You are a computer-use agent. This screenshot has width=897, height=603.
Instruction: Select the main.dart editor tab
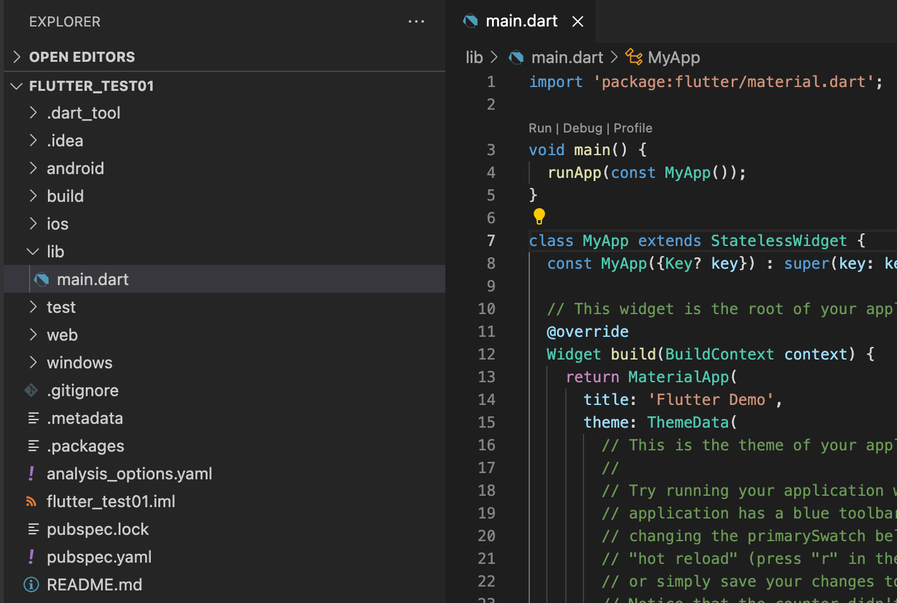coord(521,21)
